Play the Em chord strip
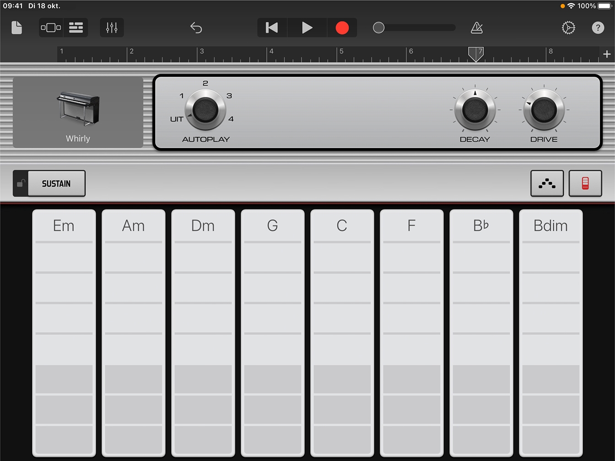615x461 pixels. [64, 333]
